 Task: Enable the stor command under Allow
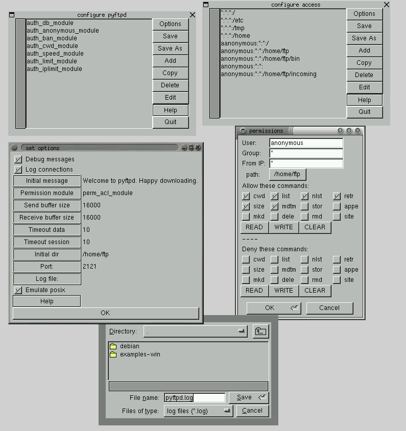tap(305, 206)
